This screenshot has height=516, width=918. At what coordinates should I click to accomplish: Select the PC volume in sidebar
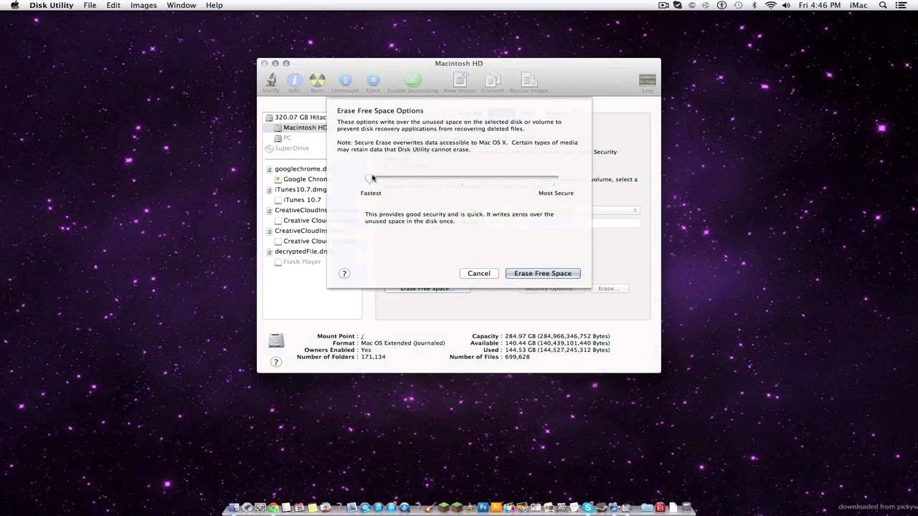(x=283, y=138)
